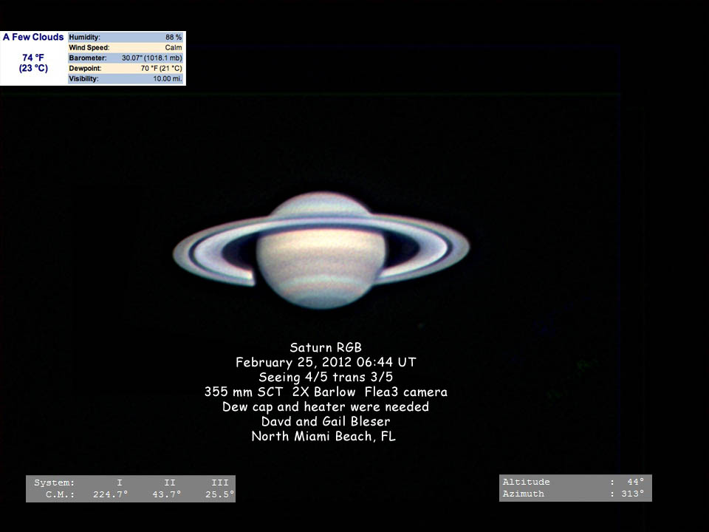Select the (23 °C) temperature reading
This screenshot has height=532, width=709.
33,68
